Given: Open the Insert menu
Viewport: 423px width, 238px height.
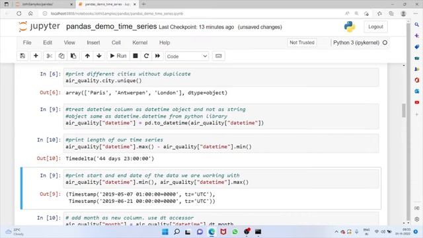Looking at the screenshot, I should click(93, 42).
